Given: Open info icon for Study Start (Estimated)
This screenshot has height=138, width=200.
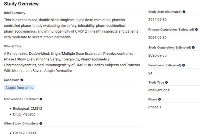Looking at the screenshot, I should coord(184,12).
